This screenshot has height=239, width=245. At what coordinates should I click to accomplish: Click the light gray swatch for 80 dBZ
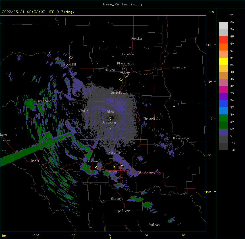tap(223, 26)
